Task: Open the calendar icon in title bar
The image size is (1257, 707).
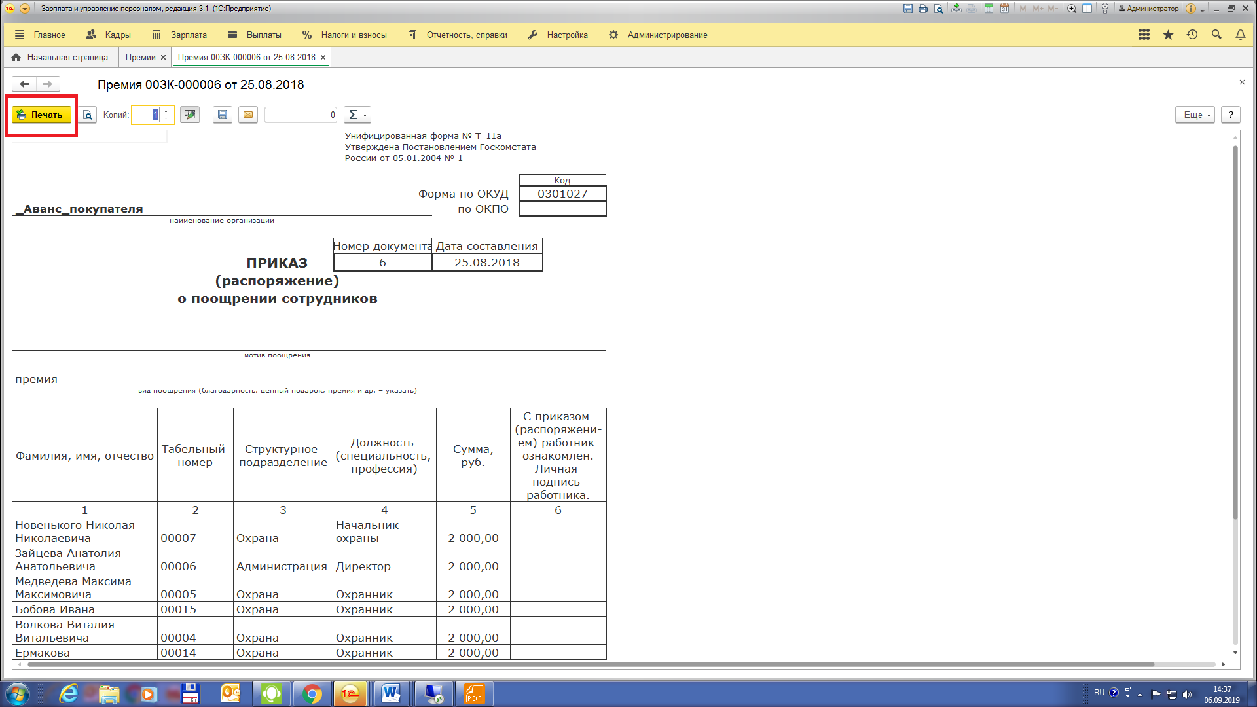Action: click(1004, 9)
